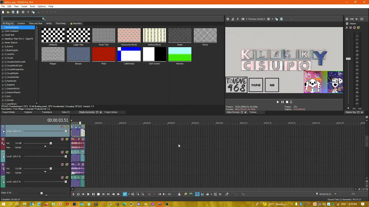Toggle Enable Snapping magnet
Viewport: 369px width, 207px height.
point(197,194)
